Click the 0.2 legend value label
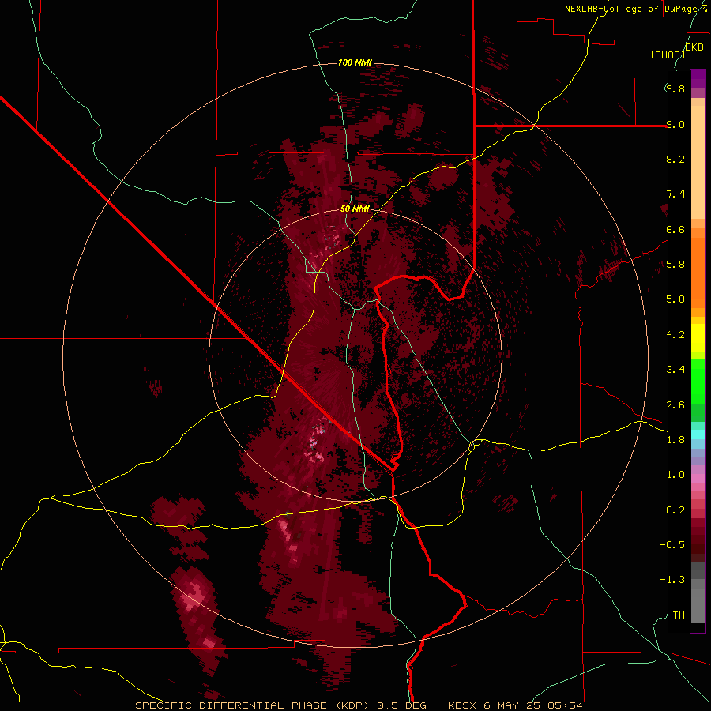The image size is (711, 711). point(675,510)
